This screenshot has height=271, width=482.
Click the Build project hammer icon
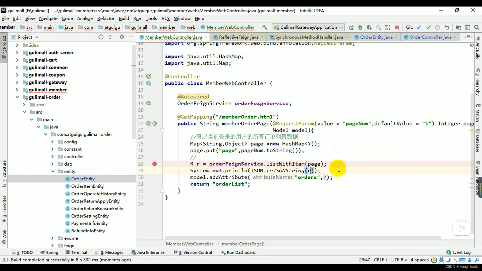265,27
